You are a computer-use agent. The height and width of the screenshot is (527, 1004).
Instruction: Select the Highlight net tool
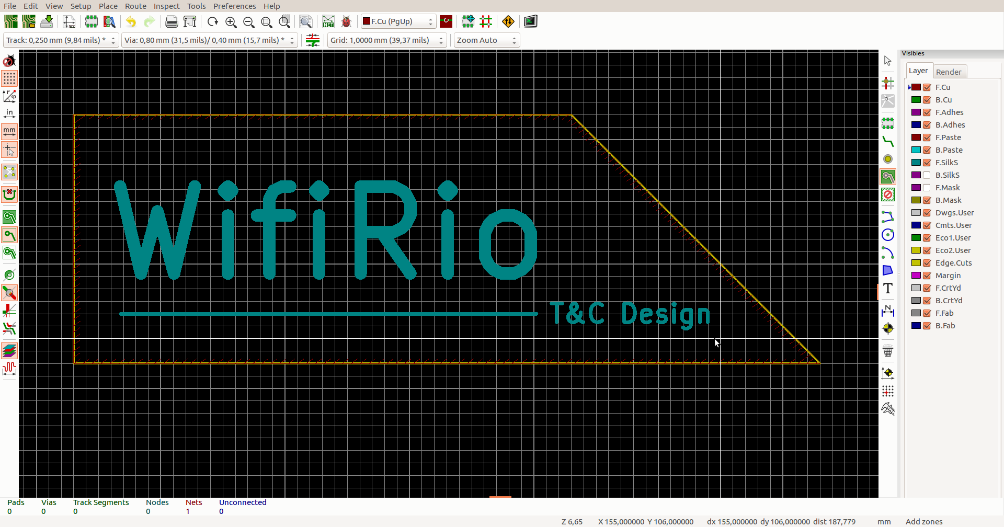(x=888, y=83)
